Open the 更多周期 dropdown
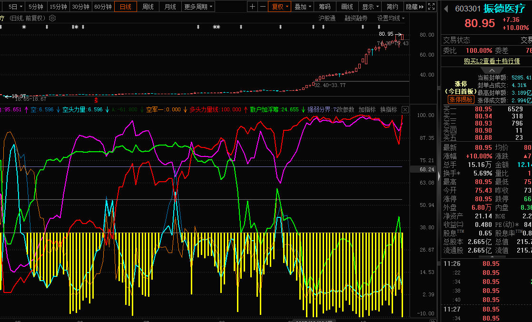 coord(198,7)
